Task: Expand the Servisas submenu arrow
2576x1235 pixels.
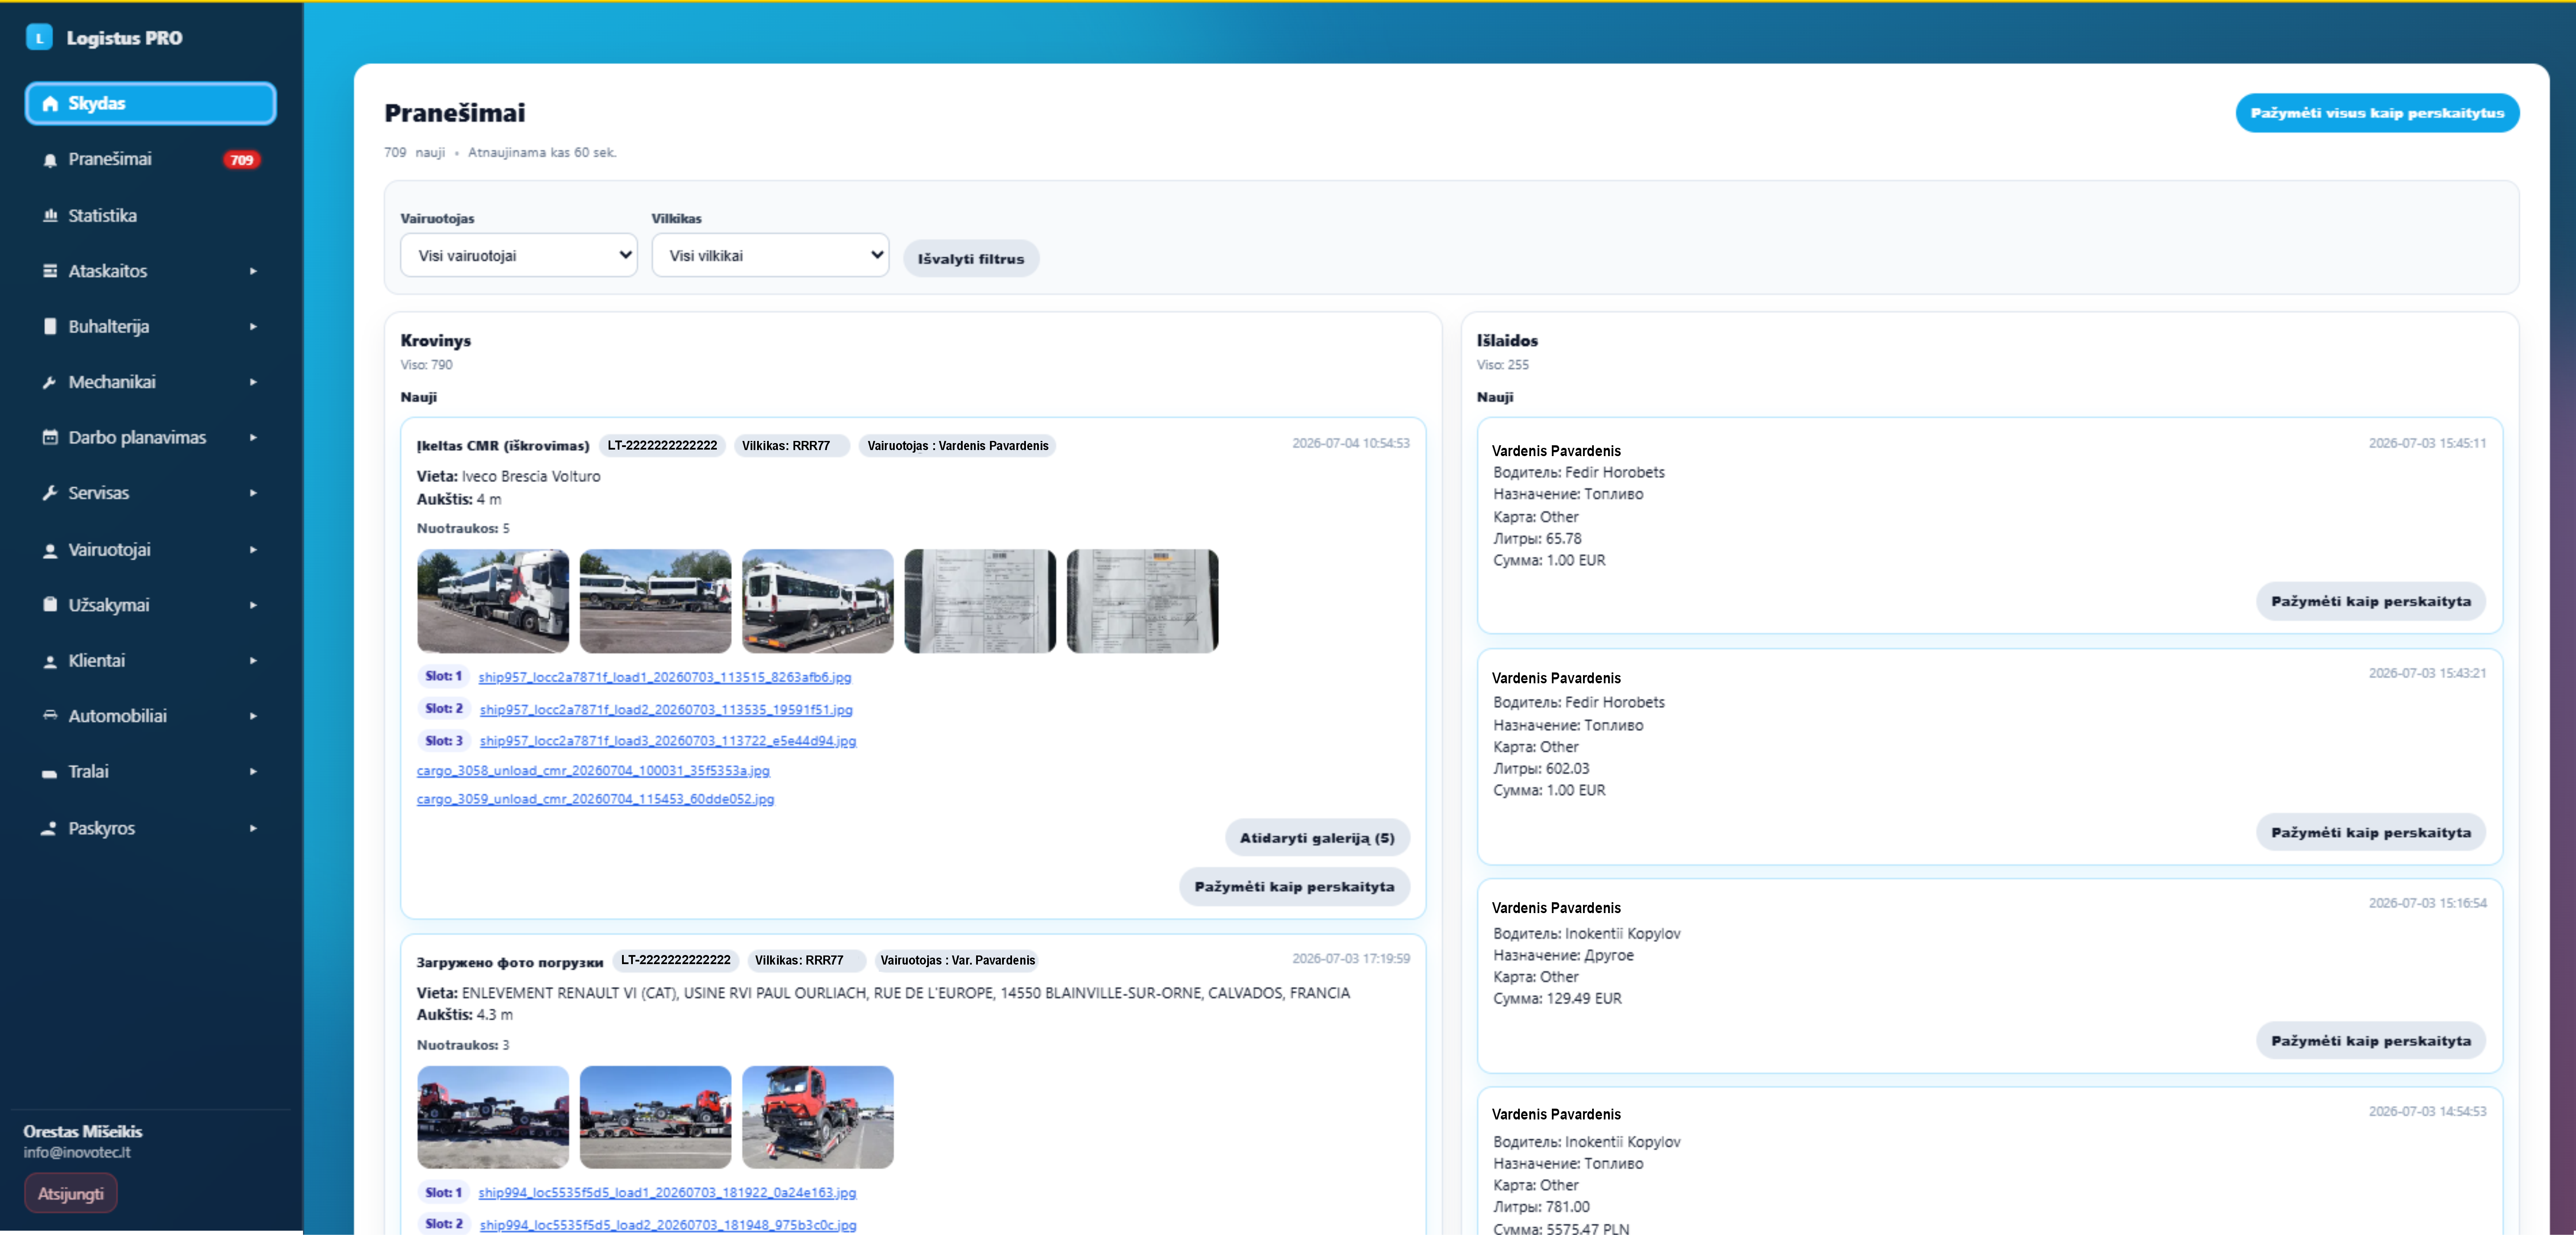Action: pyautogui.click(x=253, y=493)
